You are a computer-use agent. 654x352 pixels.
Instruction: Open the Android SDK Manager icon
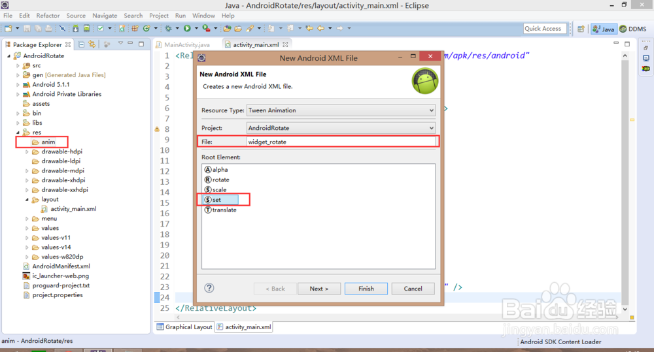(75, 28)
